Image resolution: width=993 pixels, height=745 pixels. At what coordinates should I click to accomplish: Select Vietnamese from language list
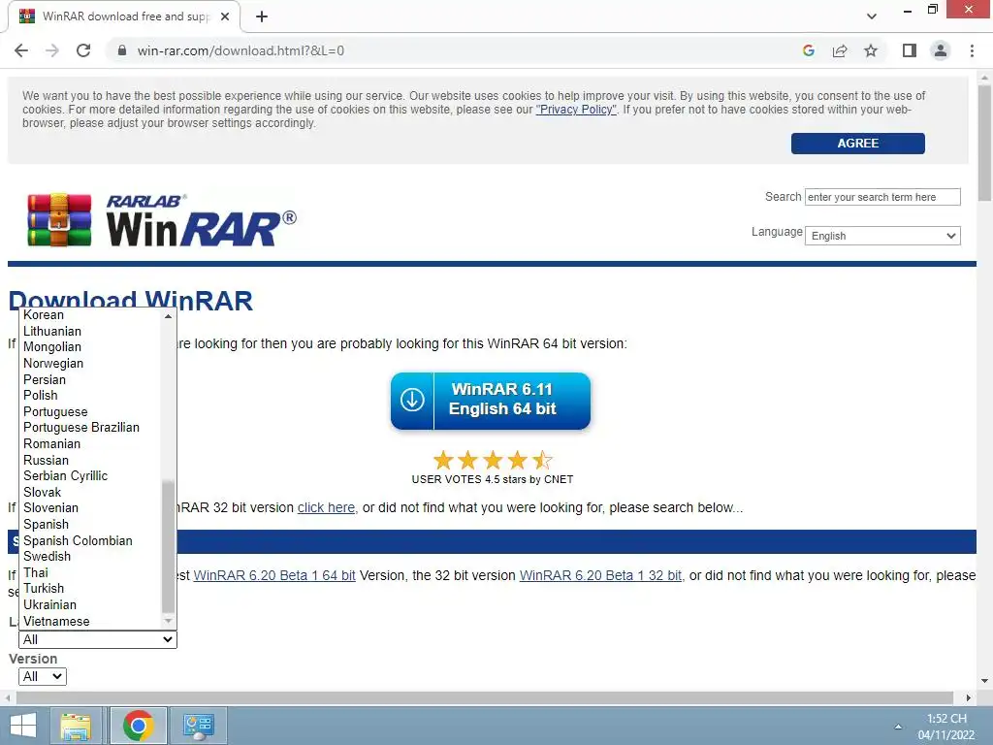point(91,622)
